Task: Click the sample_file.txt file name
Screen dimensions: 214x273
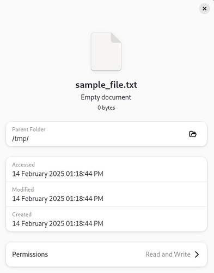Action: click(106, 85)
